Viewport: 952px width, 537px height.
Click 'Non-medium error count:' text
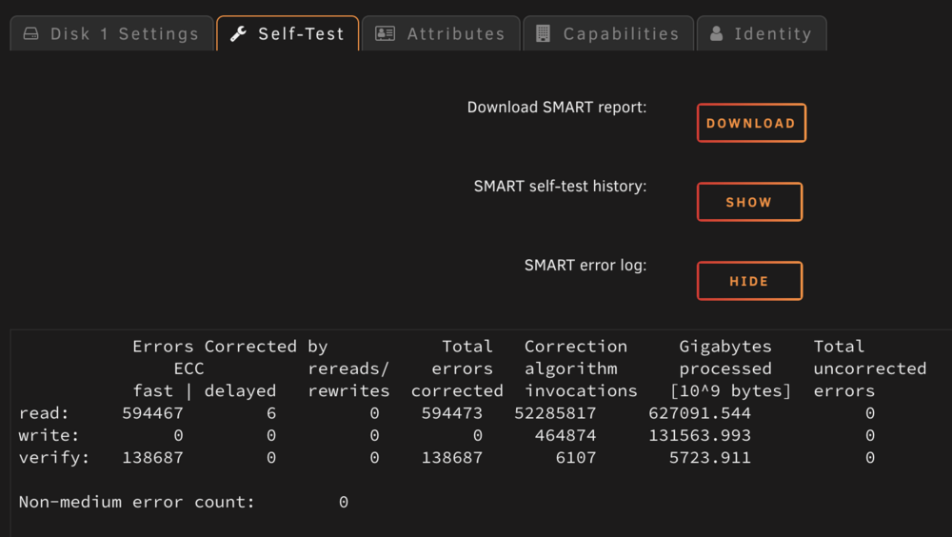pos(136,502)
